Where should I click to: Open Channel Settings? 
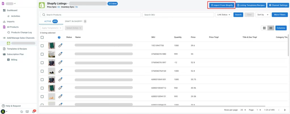[x=278, y=5]
